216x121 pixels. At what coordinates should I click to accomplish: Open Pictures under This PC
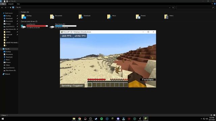(x=7, y=63)
